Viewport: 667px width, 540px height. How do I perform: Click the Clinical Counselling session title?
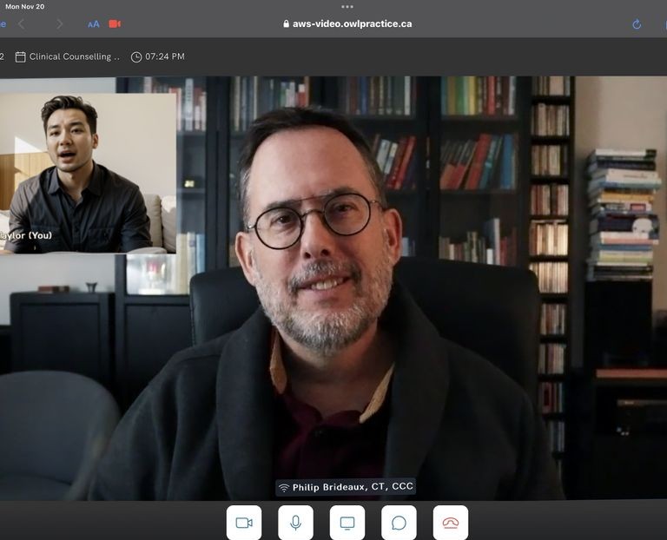click(74, 56)
